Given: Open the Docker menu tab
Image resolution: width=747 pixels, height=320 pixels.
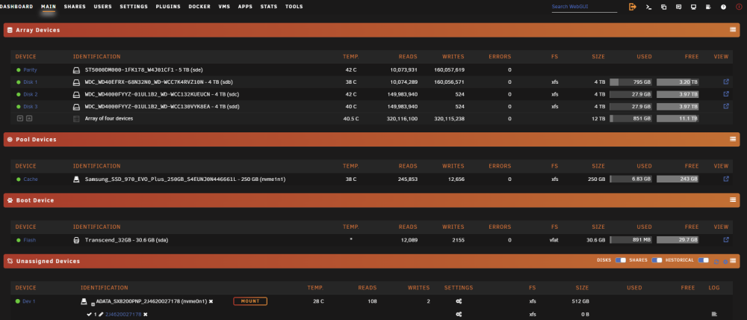Looking at the screenshot, I should [x=199, y=7].
